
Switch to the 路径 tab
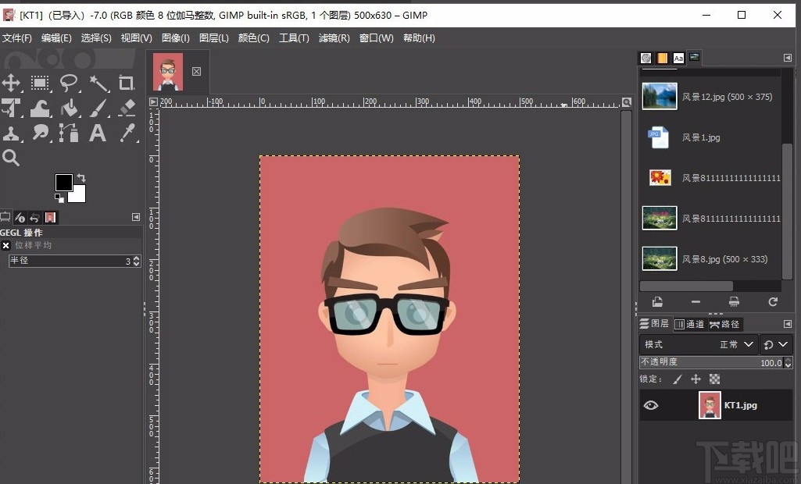coord(724,324)
